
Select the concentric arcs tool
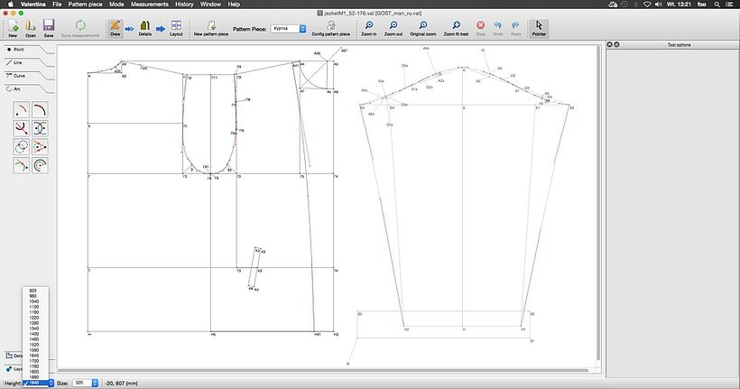click(x=40, y=165)
